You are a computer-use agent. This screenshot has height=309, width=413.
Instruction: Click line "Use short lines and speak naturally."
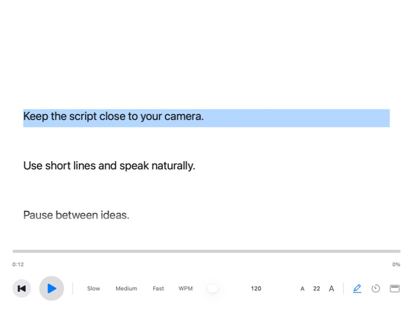coord(109,166)
